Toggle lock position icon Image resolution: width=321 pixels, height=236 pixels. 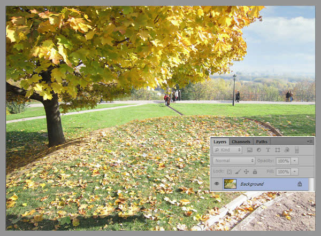pyautogui.click(x=246, y=171)
